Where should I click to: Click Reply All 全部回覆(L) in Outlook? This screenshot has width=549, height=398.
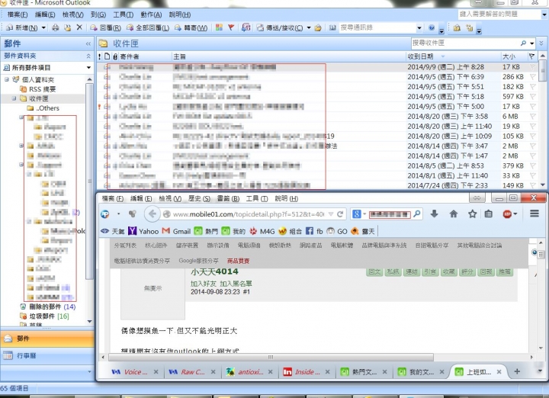click(148, 27)
